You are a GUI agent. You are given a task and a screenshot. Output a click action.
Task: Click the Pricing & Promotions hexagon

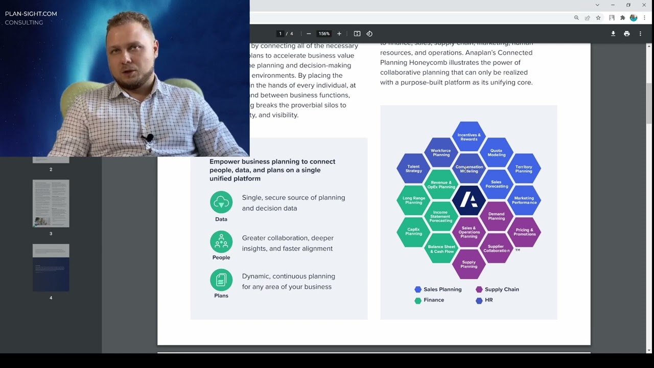click(x=524, y=232)
